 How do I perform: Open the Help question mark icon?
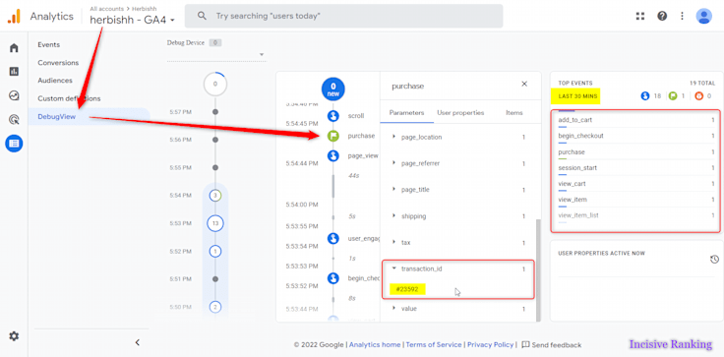pos(662,16)
